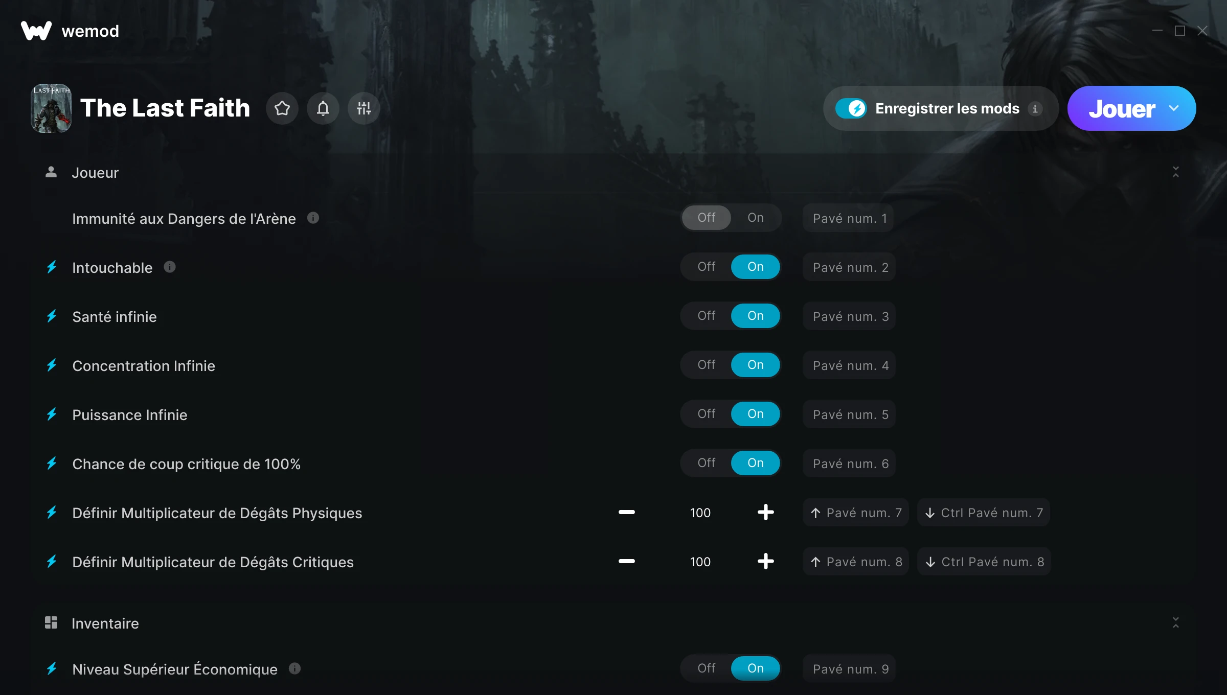Click the Pavé num. 2 hotkey
Image resolution: width=1227 pixels, height=695 pixels.
click(x=849, y=267)
